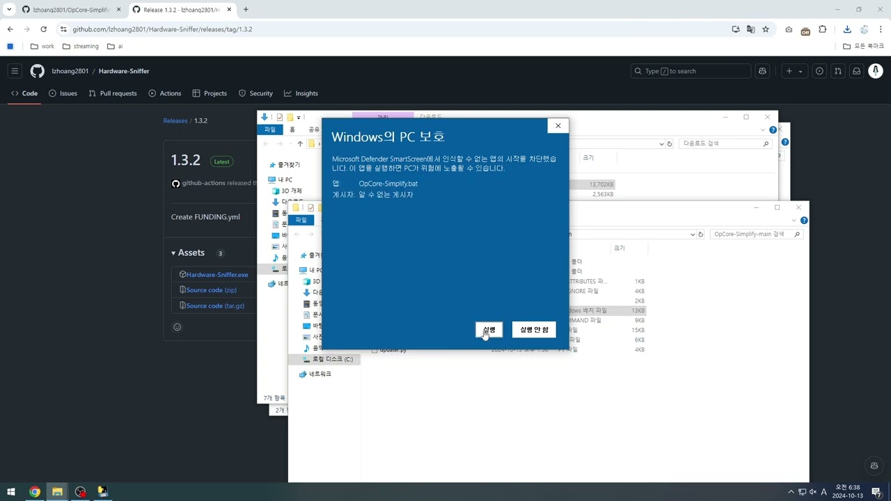This screenshot has height=501, width=891.
Task: Open GitHub issues icon in header
Action: pyautogui.click(x=819, y=71)
